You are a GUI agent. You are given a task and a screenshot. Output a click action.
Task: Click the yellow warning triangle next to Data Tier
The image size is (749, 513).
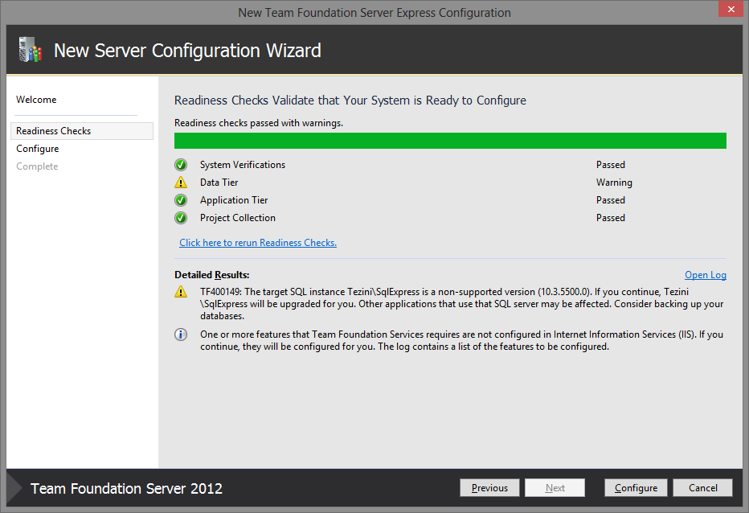pyautogui.click(x=180, y=182)
